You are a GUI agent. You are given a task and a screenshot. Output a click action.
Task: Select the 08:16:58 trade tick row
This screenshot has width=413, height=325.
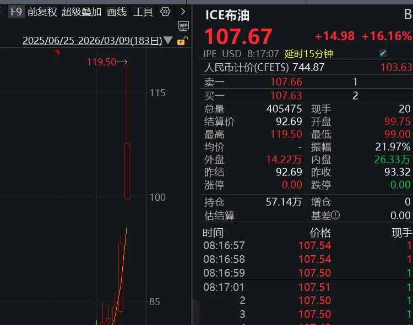[307, 259]
